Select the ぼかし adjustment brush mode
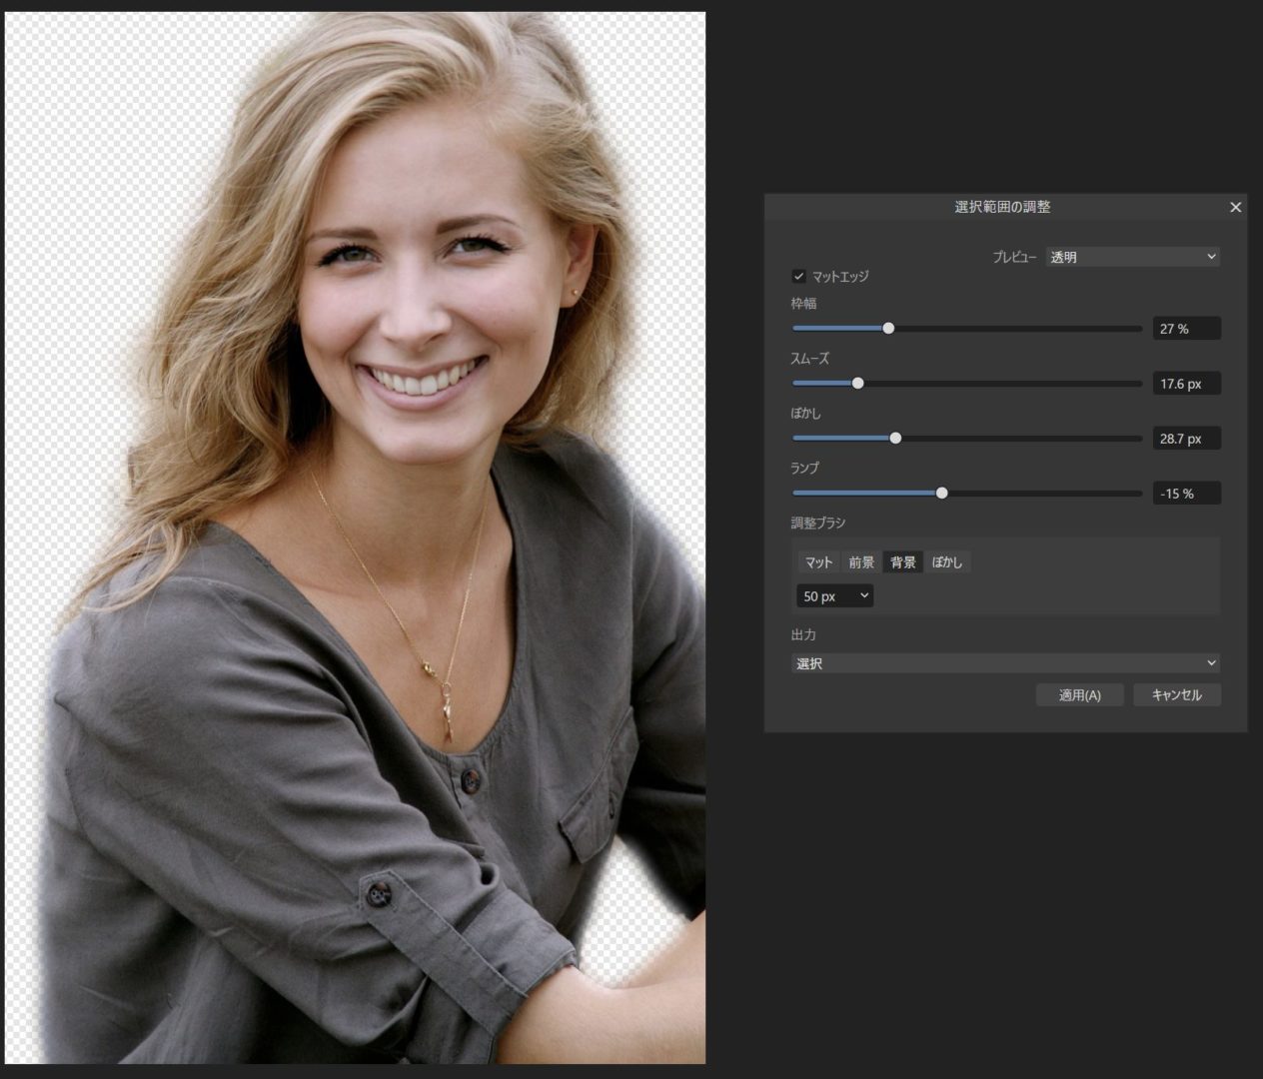The height and width of the screenshot is (1079, 1263). 946,562
